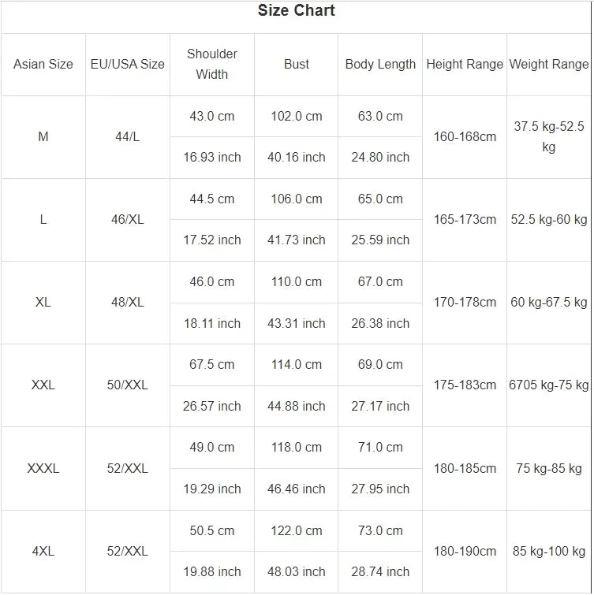Select the 50/XXL size cell
594x595 pixels.
pos(128,385)
